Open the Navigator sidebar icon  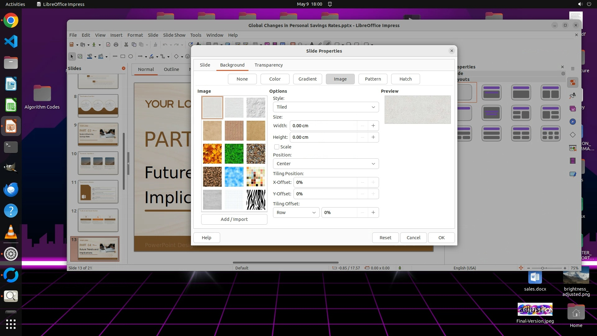(x=572, y=122)
